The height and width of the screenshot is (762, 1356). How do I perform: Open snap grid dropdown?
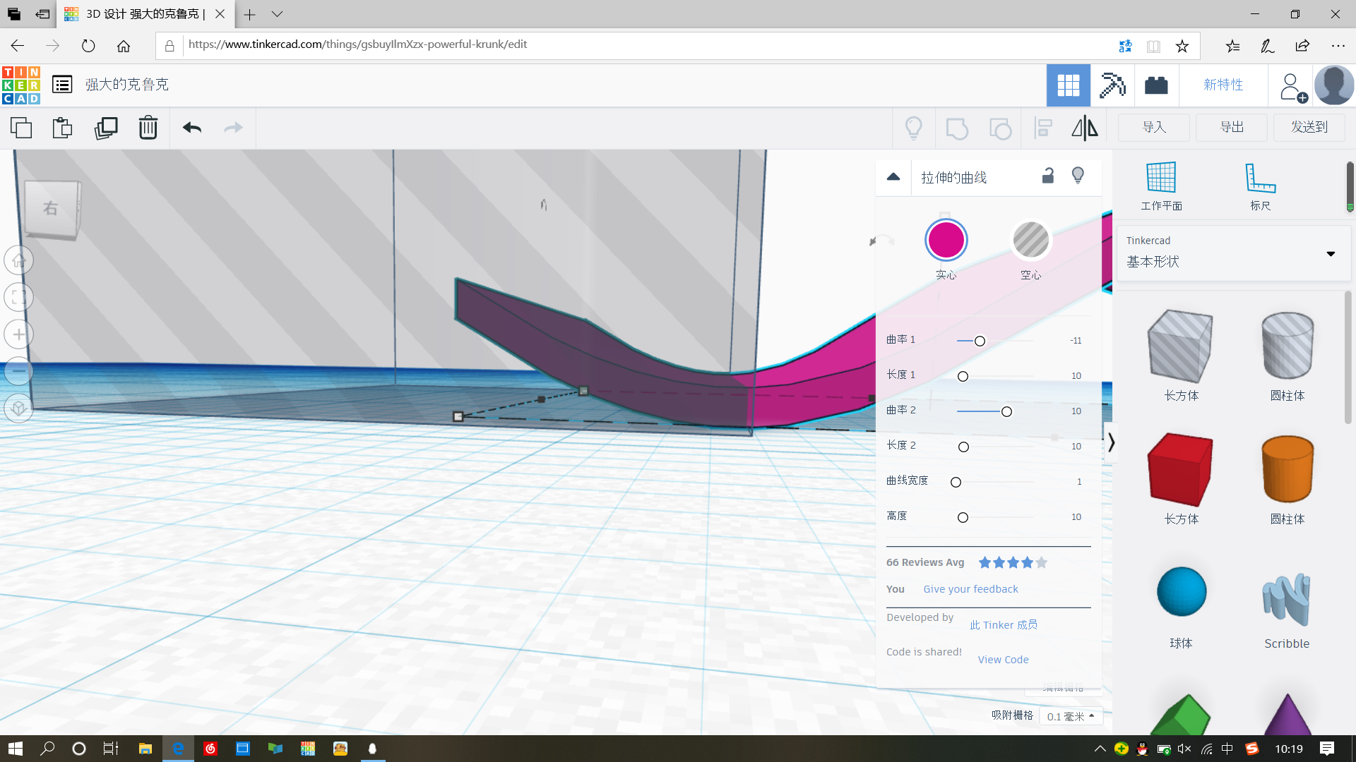pyautogui.click(x=1071, y=716)
